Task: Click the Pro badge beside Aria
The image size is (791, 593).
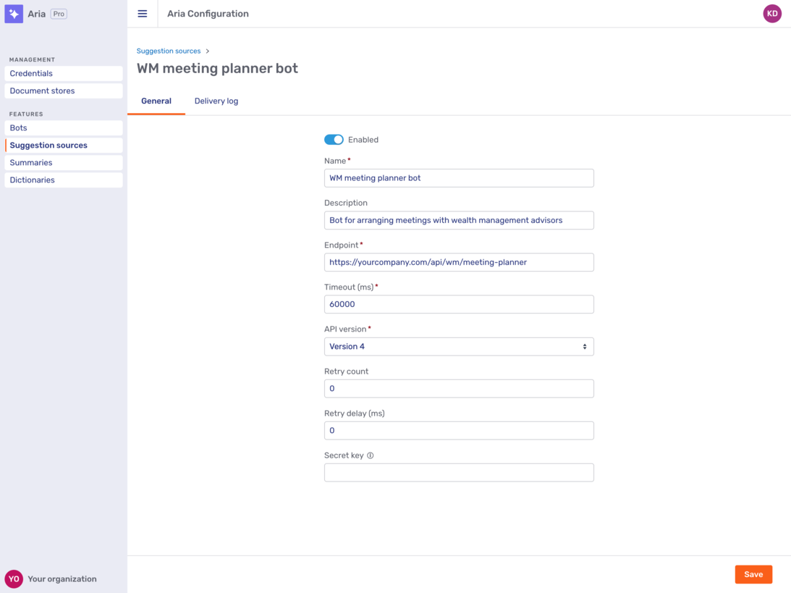Action: 59,13
